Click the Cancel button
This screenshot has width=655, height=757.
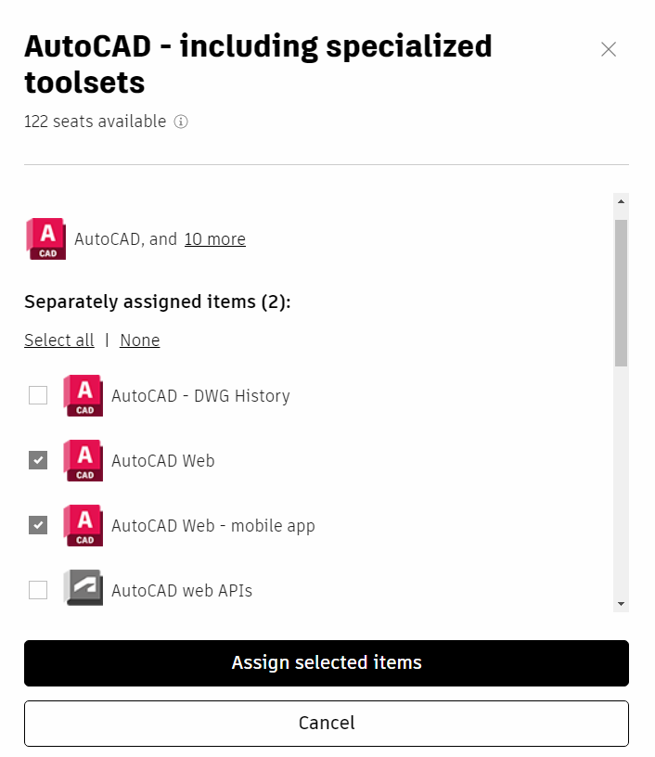(327, 724)
